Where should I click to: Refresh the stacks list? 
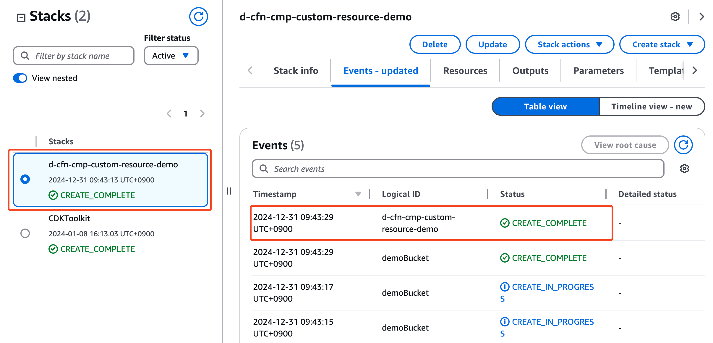[198, 17]
